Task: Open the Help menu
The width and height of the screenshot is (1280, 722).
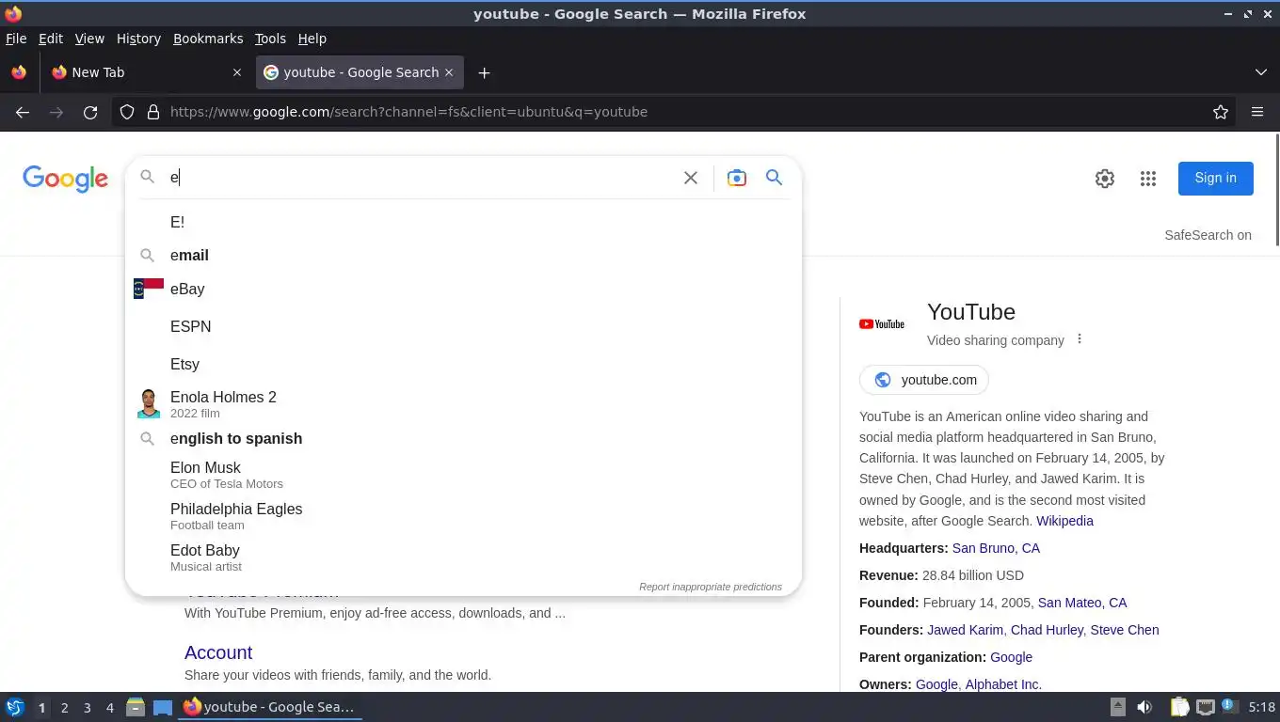Action: (x=312, y=39)
